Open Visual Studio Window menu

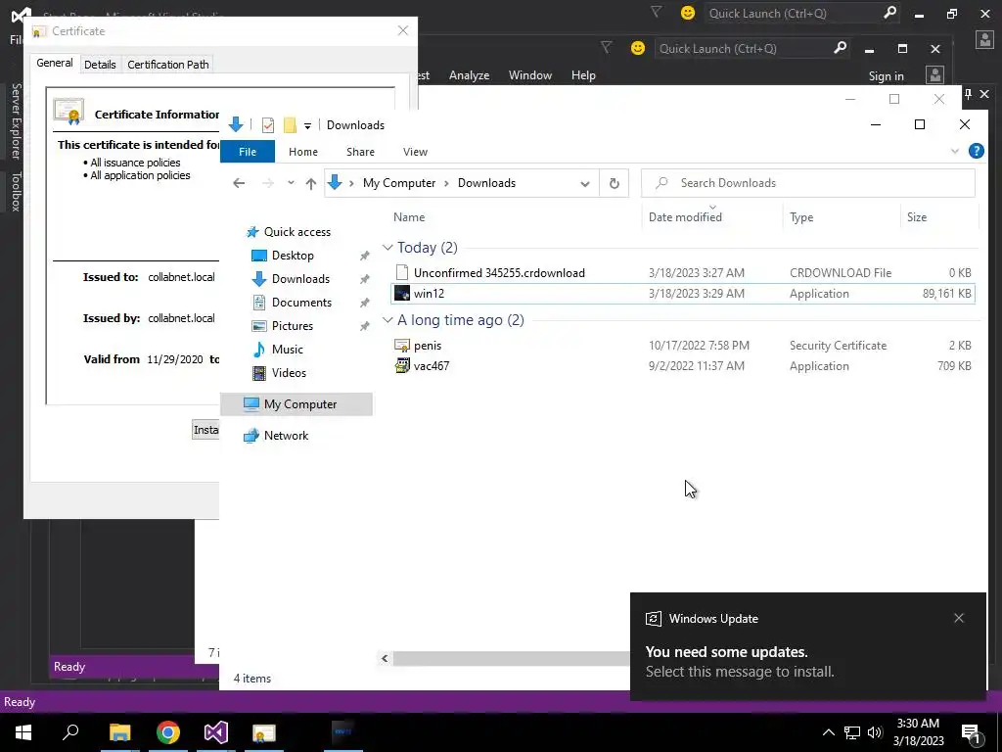click(x=529, y=75)
